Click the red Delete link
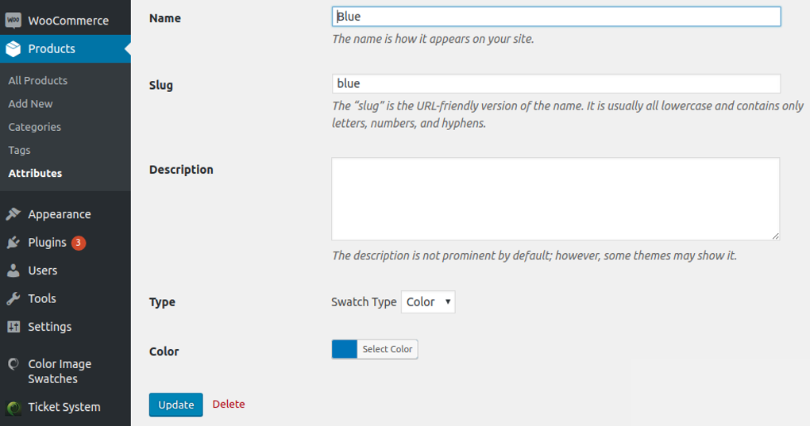 click(x=229, y=405)
